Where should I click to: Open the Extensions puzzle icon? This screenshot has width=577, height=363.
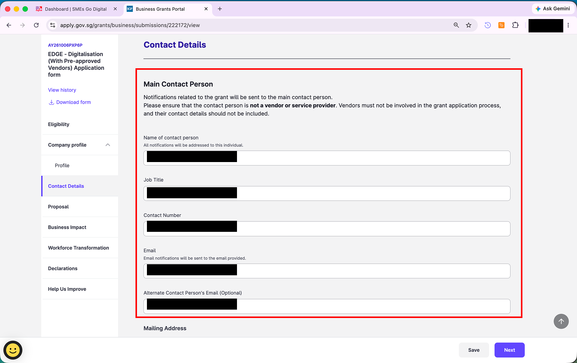(515, 25)
